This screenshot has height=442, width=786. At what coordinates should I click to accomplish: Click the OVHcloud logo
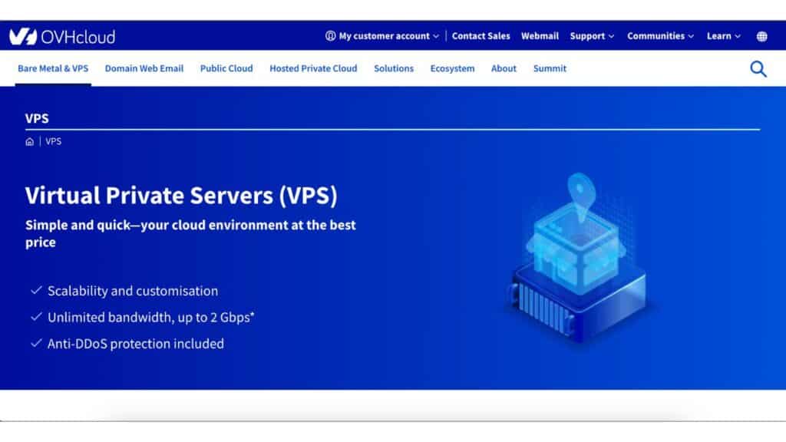point(62,37)
